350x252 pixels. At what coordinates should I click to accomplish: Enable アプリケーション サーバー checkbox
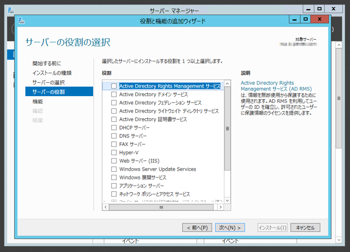(x=114, y=186)
